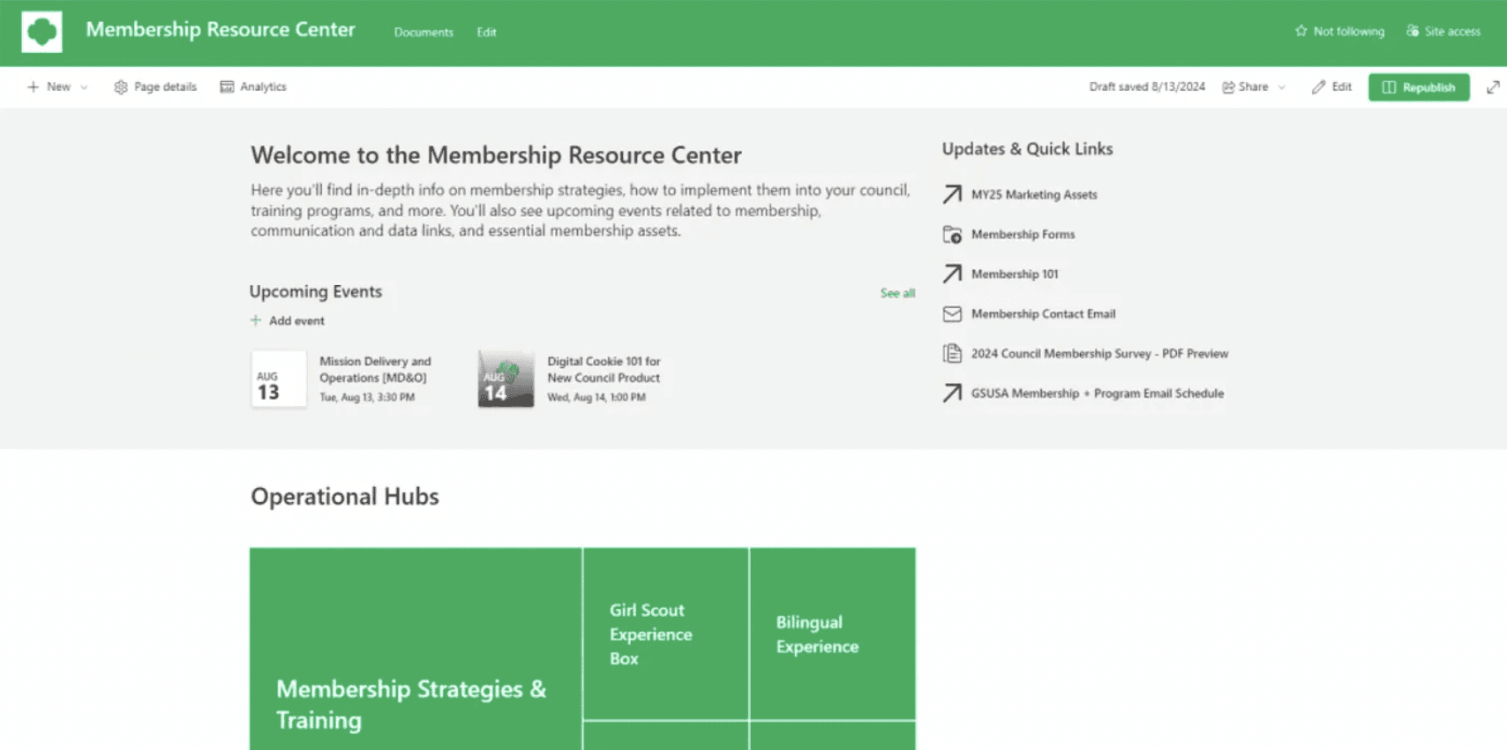Click the plus icon next to New
The width and height of the screenshot is (1507, 750).
click(33, 86)
